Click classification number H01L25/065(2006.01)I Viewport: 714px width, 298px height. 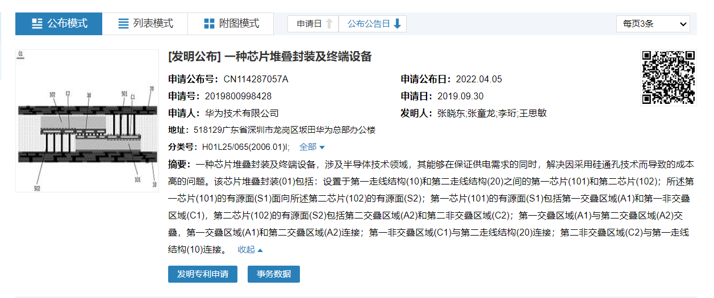click(x=245, y=147)
